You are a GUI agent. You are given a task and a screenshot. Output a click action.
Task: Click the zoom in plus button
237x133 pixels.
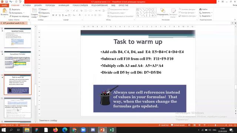(x=226, y=125)
